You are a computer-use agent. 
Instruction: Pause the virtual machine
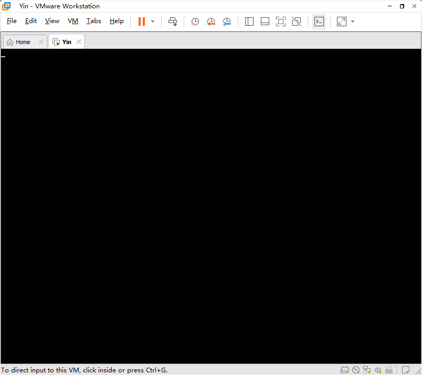(142, 22)
